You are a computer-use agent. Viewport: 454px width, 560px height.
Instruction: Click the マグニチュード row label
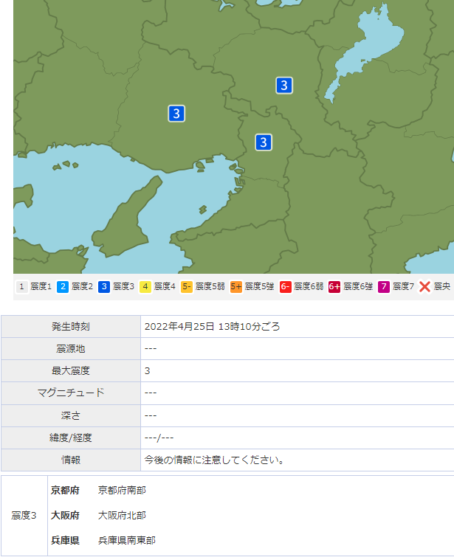click(x=71, y=393)
